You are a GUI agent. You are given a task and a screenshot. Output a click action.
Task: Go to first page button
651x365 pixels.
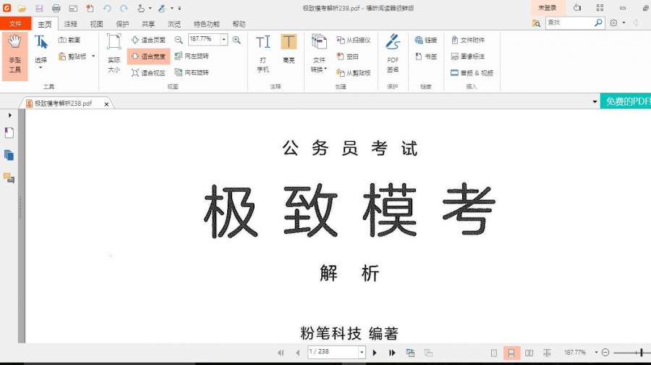tap(281, 353)
